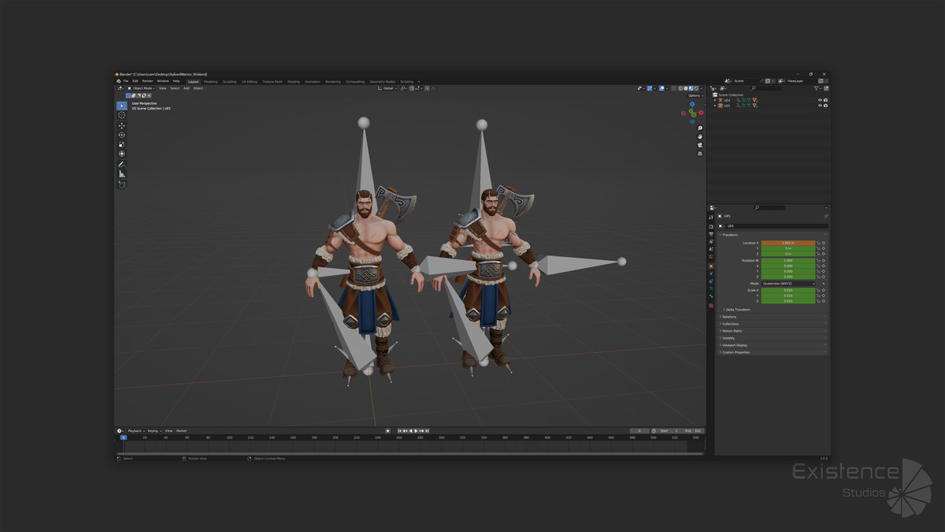Image resolution: width=945 pixels, height=532 pixels.
Task: Expand the UE4 outliner row
Action: point(715,100)
